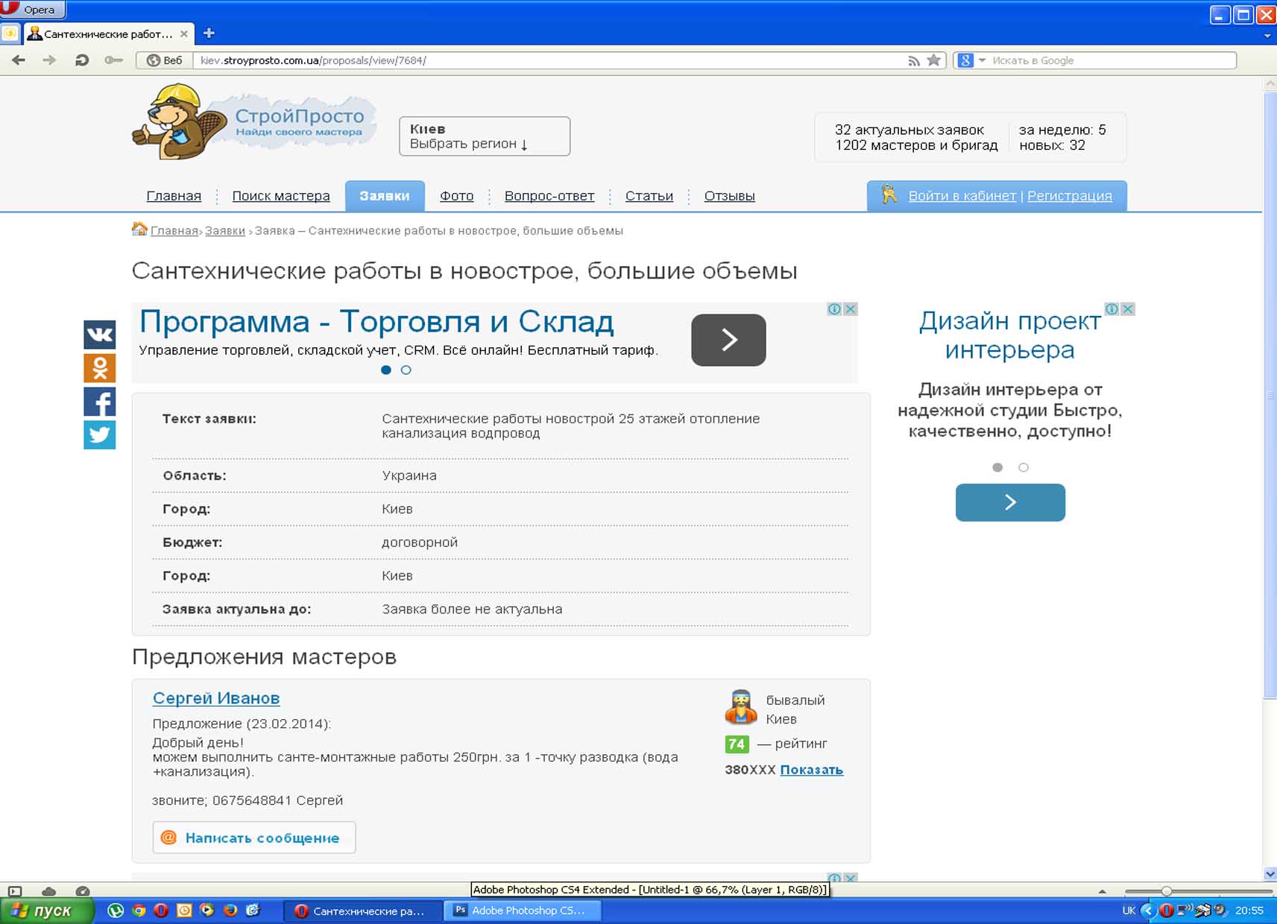
Task: Click the uTorrent quick launch icon
Action: (116, 910)
